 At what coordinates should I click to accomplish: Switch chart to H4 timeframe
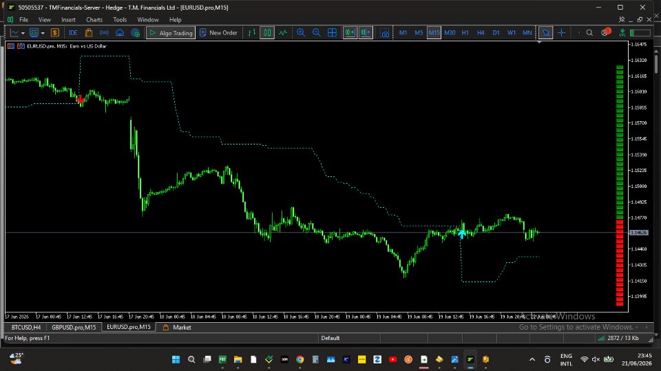point(481,32)
